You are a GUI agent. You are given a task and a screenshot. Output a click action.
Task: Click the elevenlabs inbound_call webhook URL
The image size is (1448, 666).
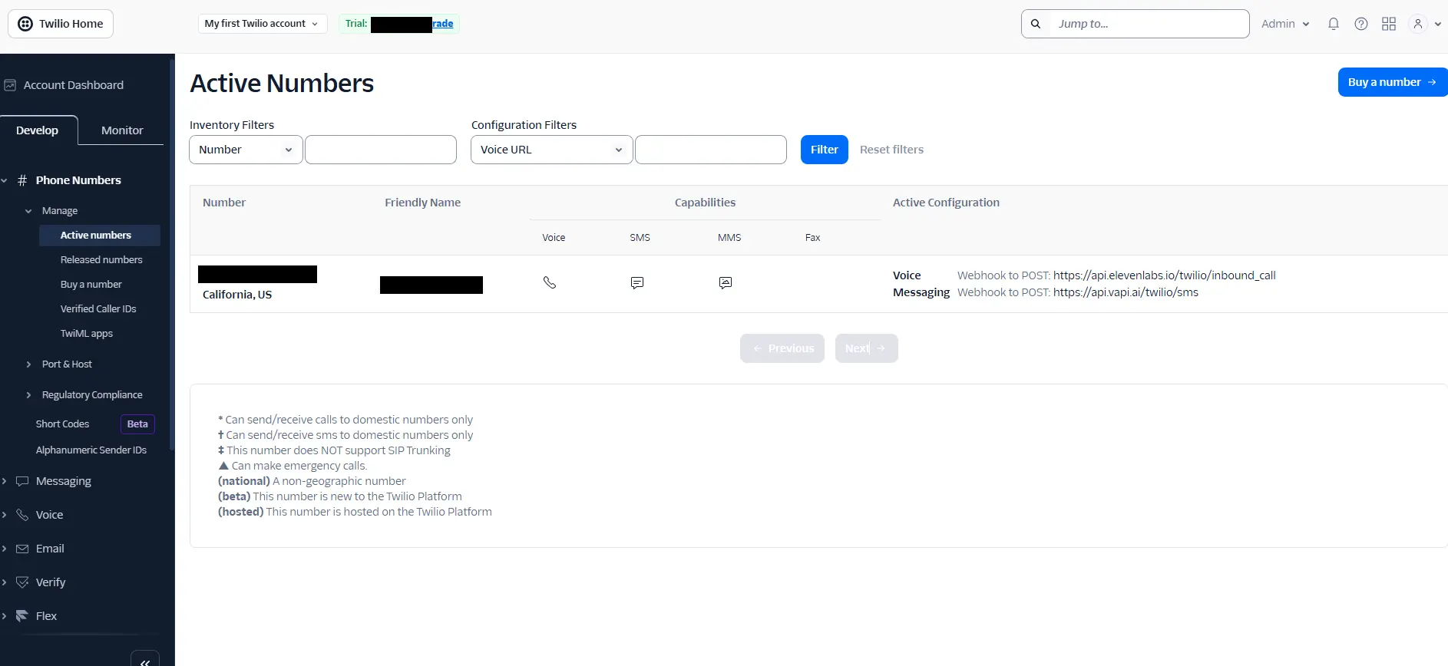coord(1164,275)
